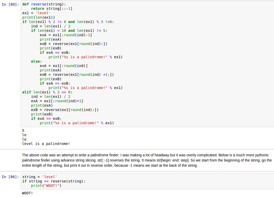Click the line checking 'len(ex1) % 2 != 0'
The image size is (274, 198).
click(x=68, y=22)
